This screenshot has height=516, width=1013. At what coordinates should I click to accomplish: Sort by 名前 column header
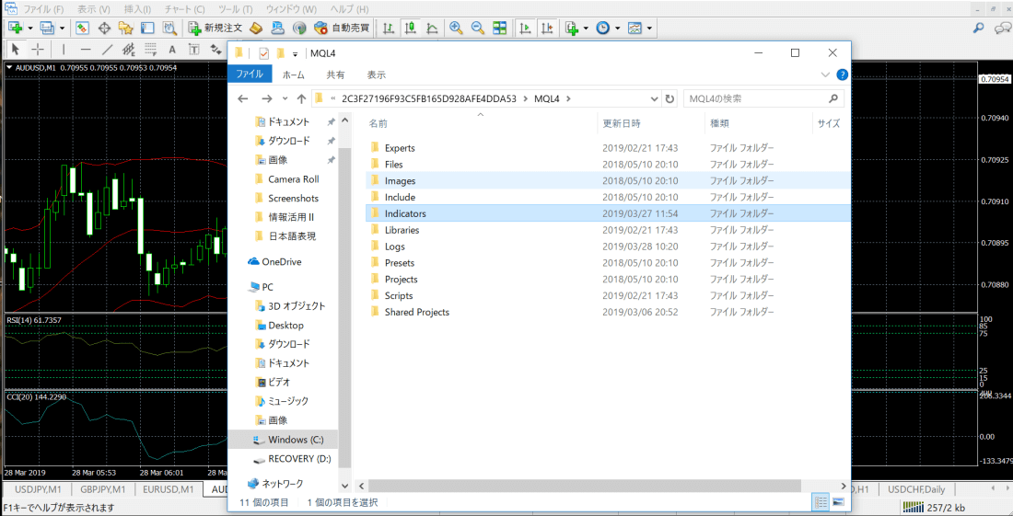click(x=378, y=123)
